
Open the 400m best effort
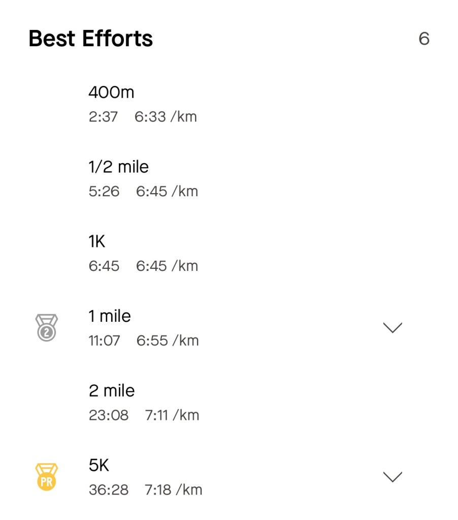[111, 93]
